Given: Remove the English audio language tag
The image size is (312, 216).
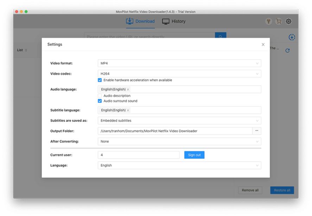Looking at the screenshot, I should pos(127,89).
